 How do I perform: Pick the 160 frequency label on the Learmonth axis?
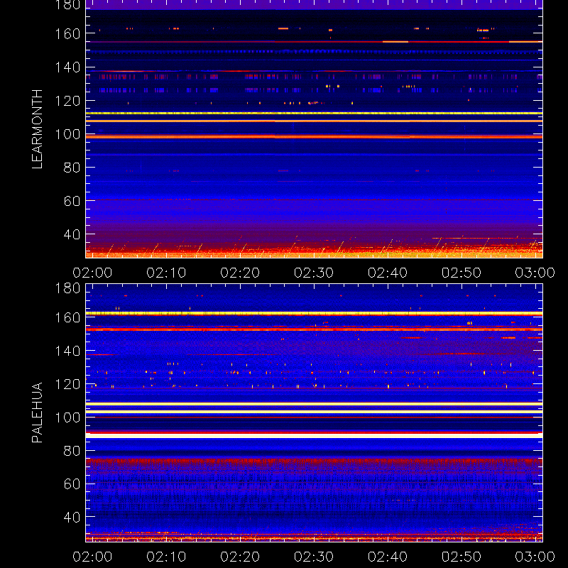[x=67, y=34]
